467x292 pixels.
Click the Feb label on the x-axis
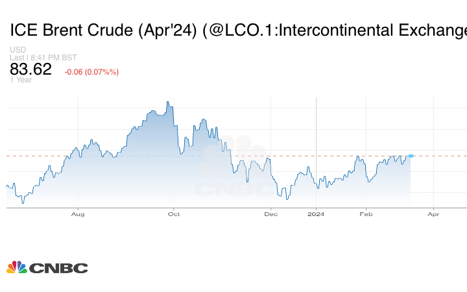pos(367,213)
